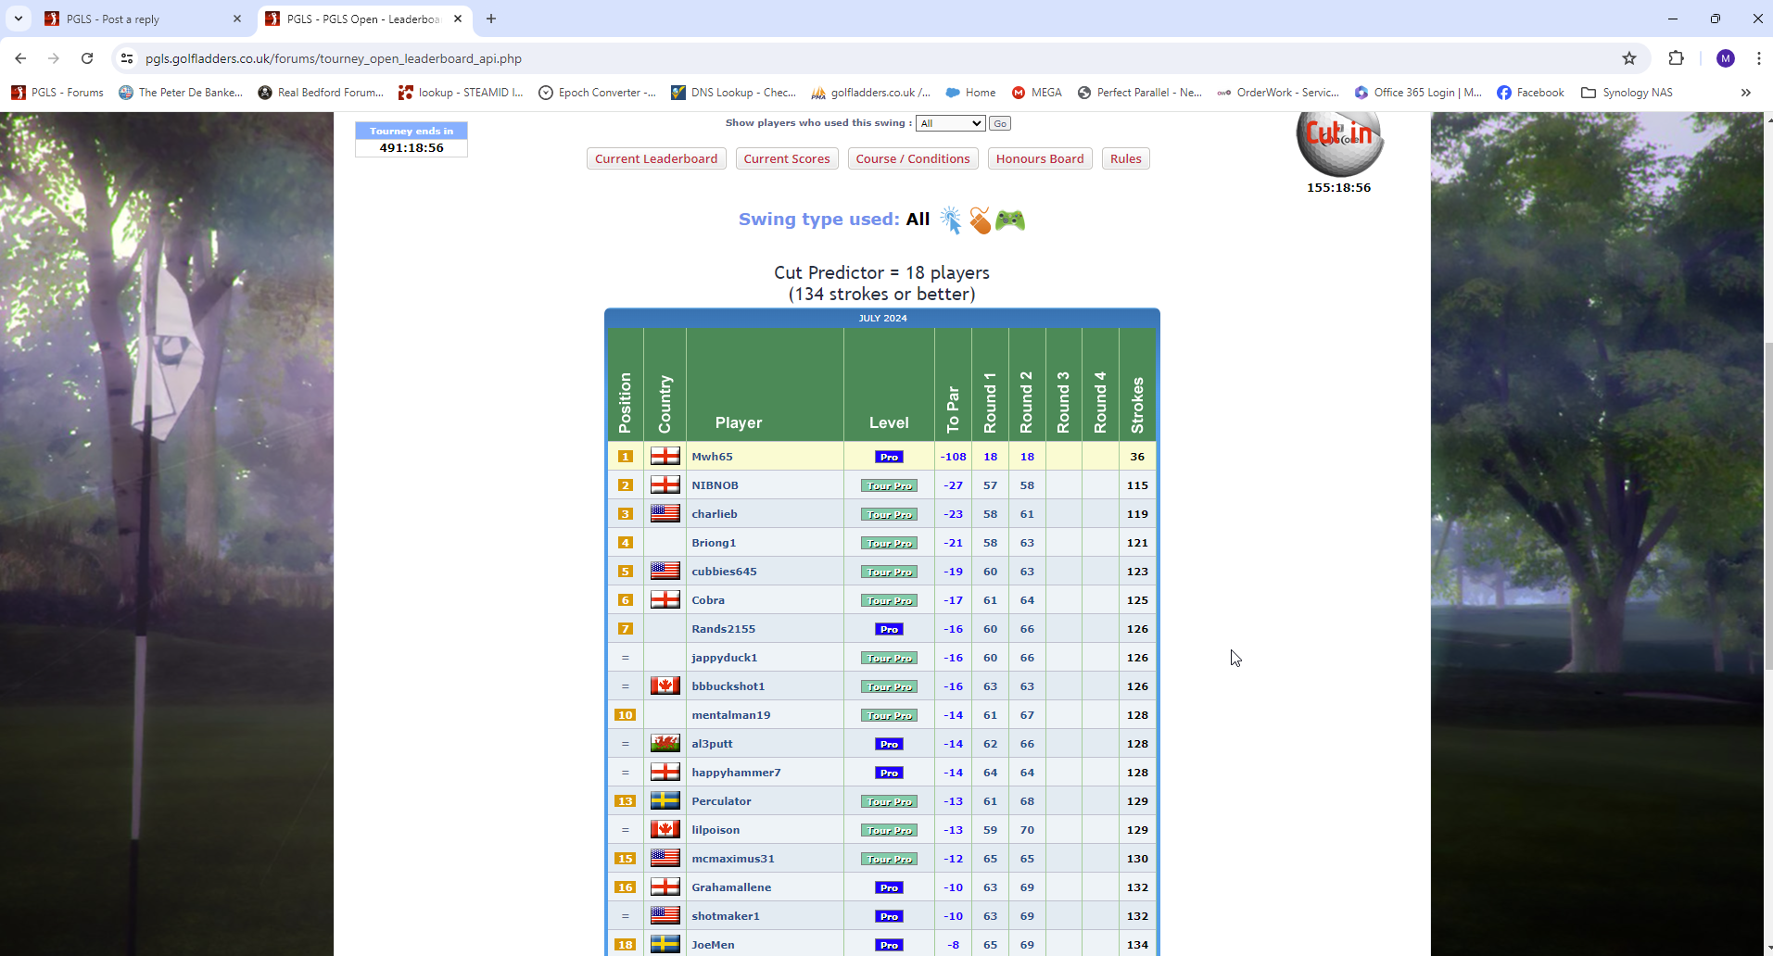This screenshot has height=956, width=1773.
Task: Expand the tab search chevron
Action: pos(19,19)
